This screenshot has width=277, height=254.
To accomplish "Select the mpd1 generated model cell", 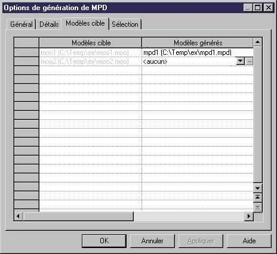I will (198, 52).
